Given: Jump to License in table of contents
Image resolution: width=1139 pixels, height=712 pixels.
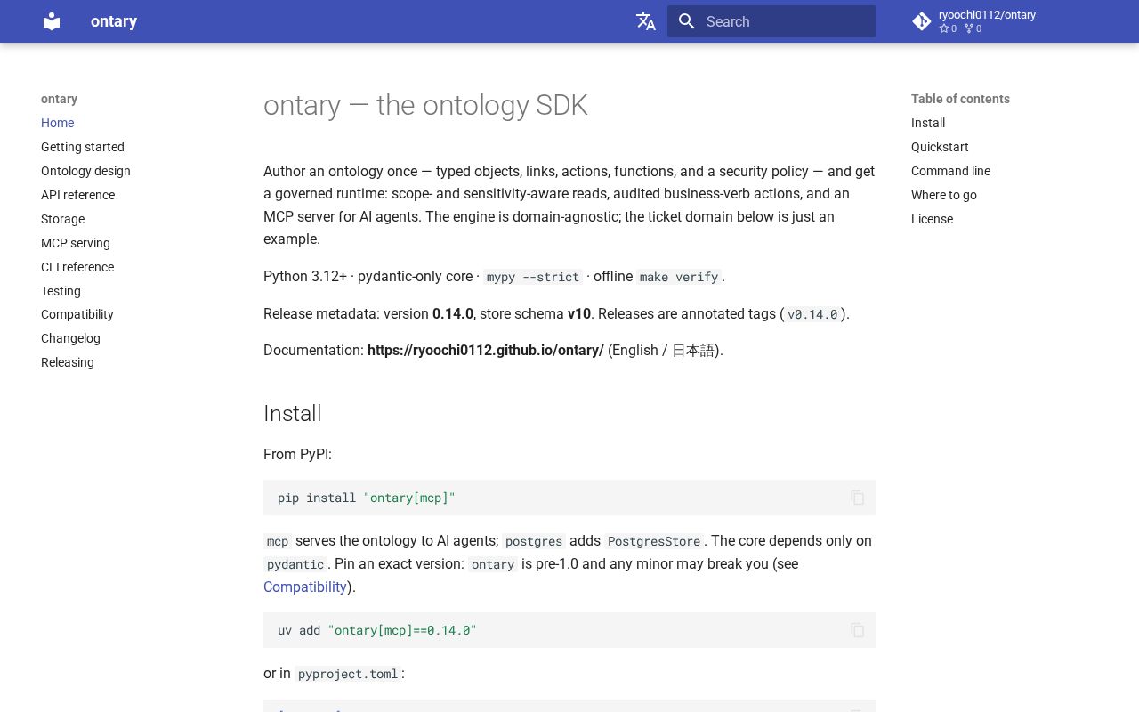Looking at the screenshot, I should [x=932, y=219].
